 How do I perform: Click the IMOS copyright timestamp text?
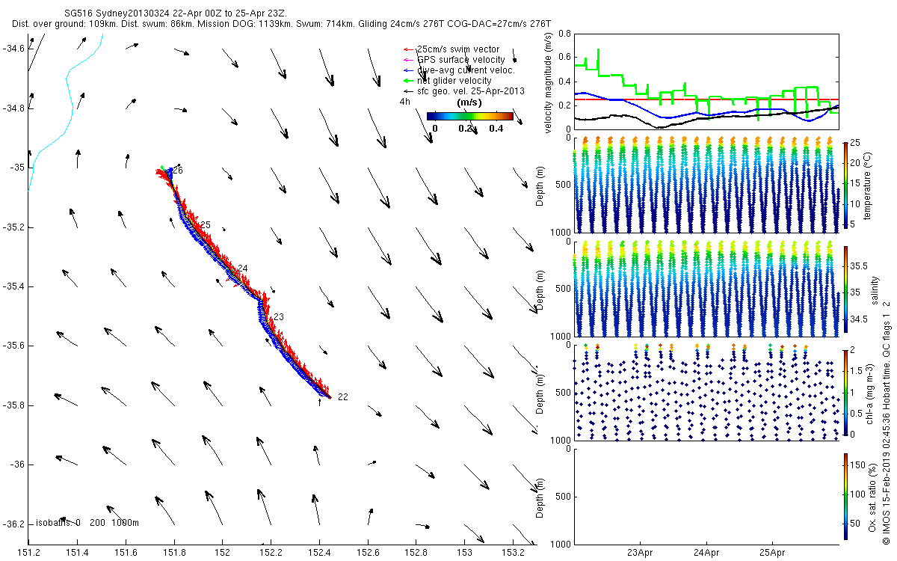887,423
